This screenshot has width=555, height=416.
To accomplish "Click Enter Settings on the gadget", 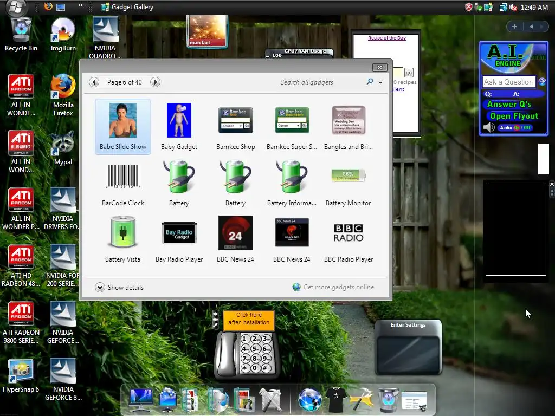I will [x=408, y=325].
